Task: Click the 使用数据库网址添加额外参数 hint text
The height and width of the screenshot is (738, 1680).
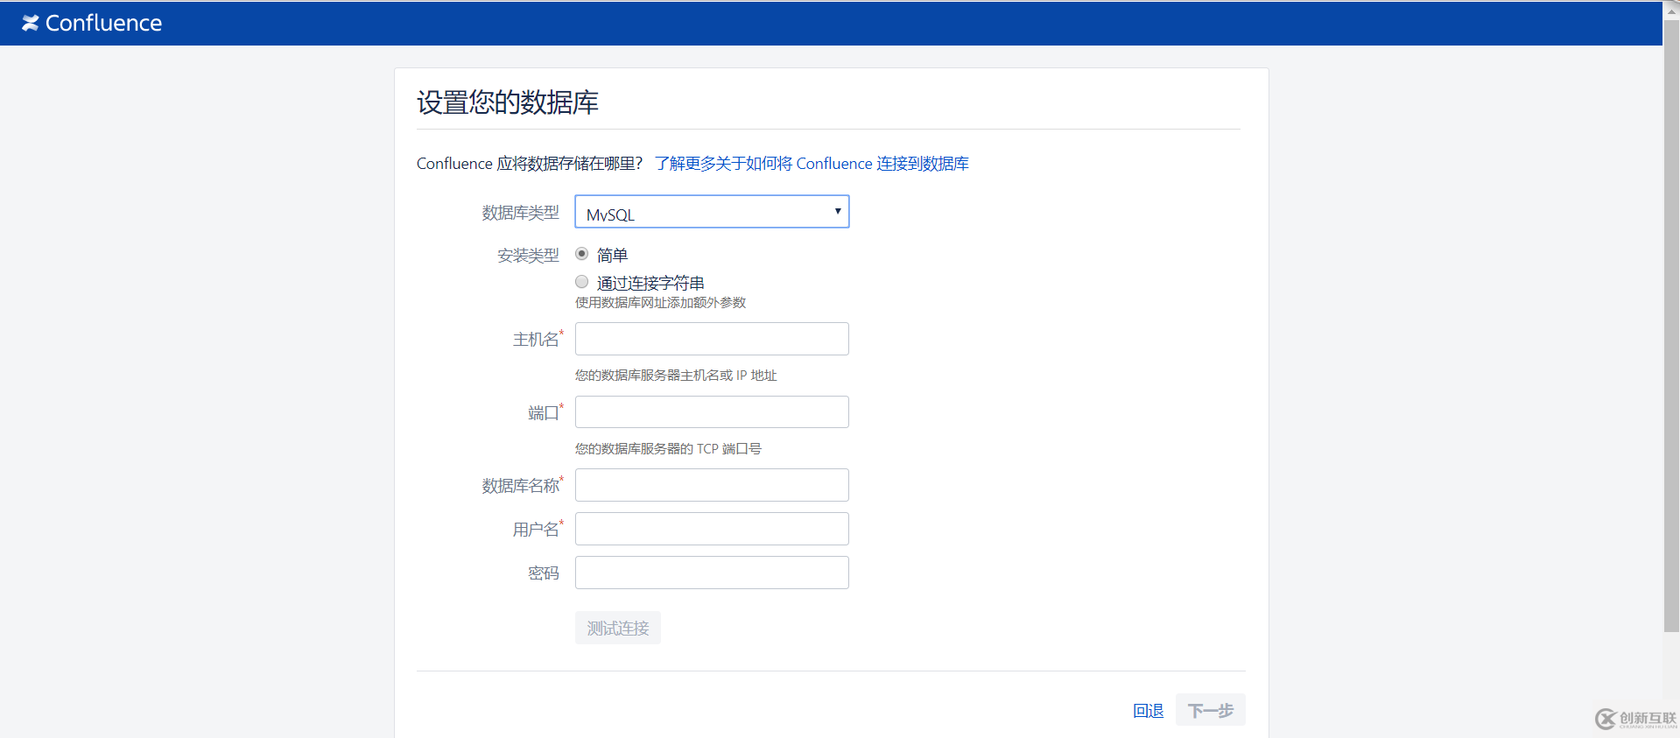Action: tap(661, 303)
